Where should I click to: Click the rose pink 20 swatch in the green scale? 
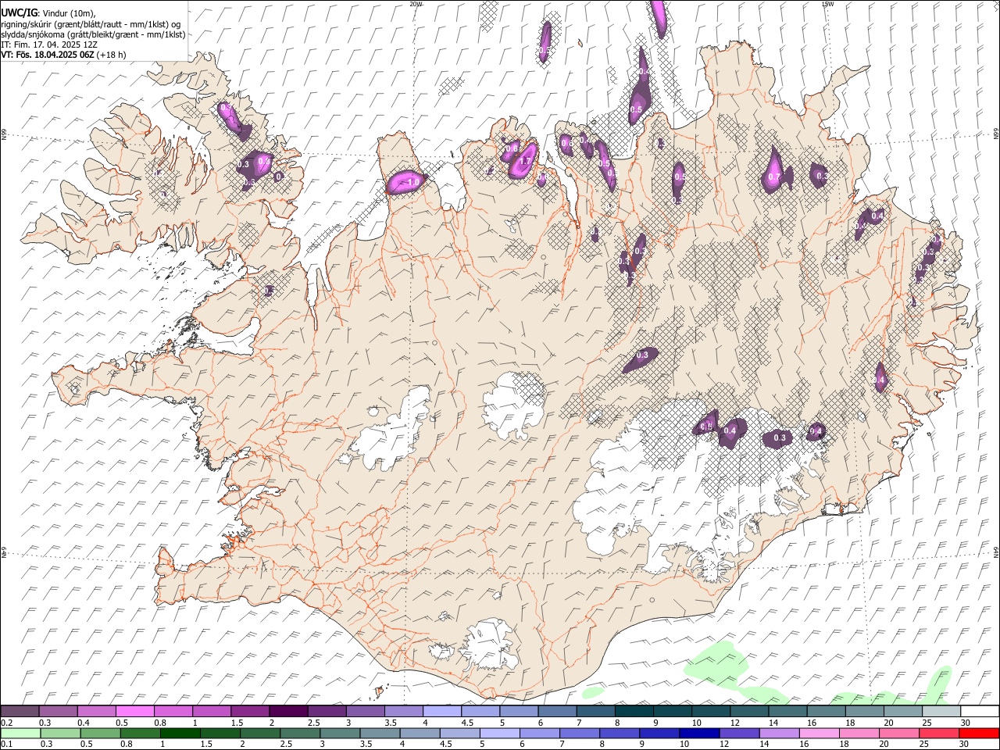pyautogui.click(x=898, y=733)
